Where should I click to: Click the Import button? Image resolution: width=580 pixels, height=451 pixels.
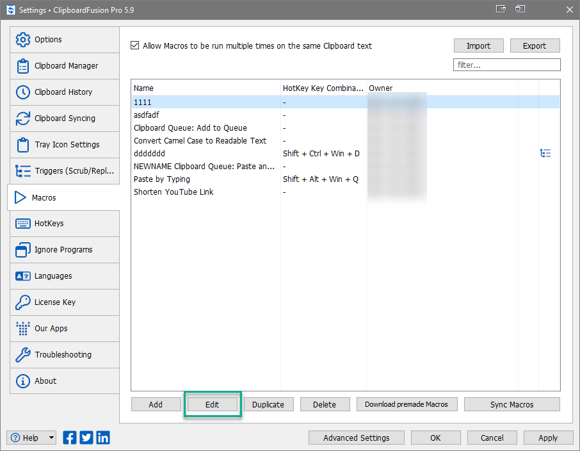pyautogui.click(x=479, y=45)
